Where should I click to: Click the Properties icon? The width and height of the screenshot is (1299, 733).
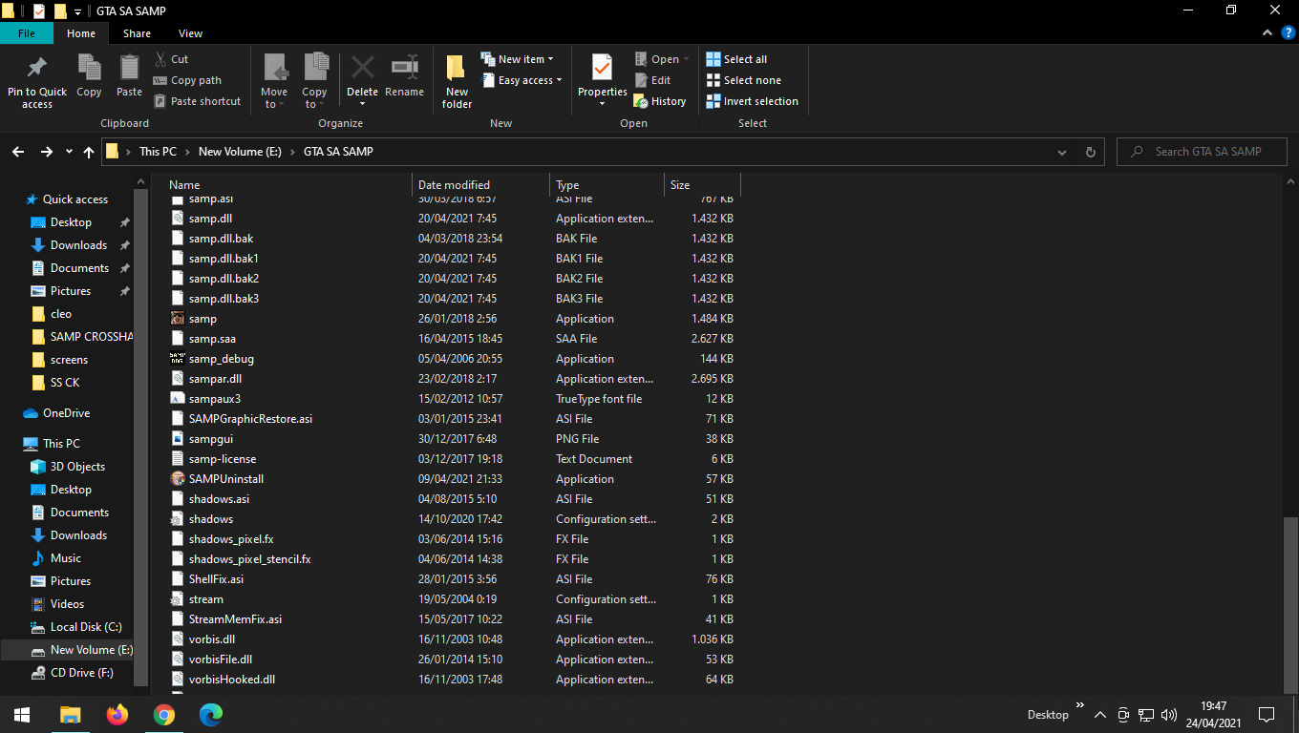point(602,68)
